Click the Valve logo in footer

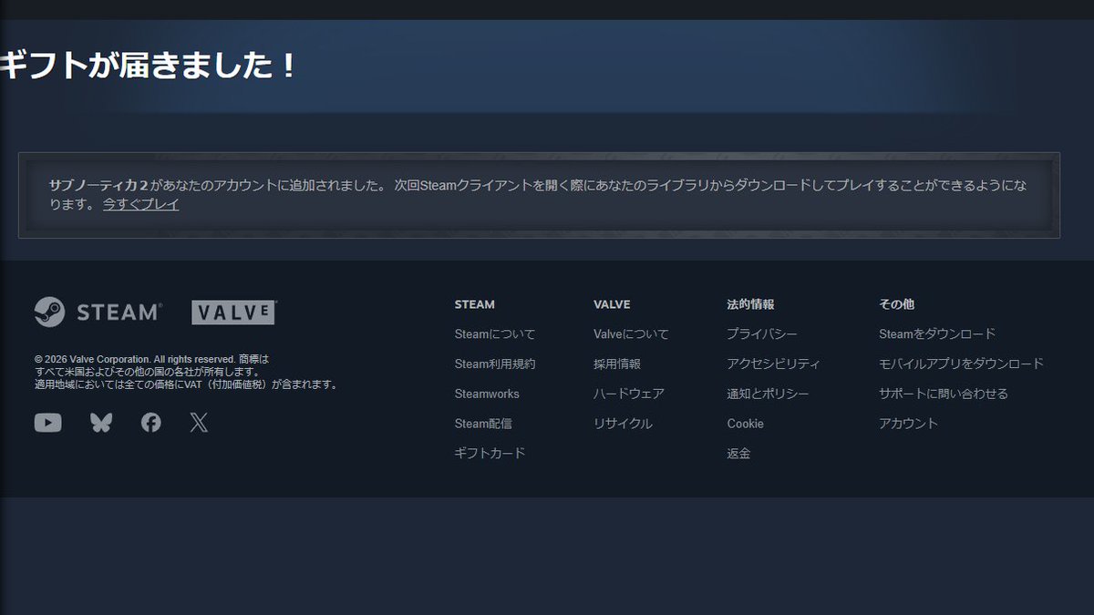coord(234,313)
